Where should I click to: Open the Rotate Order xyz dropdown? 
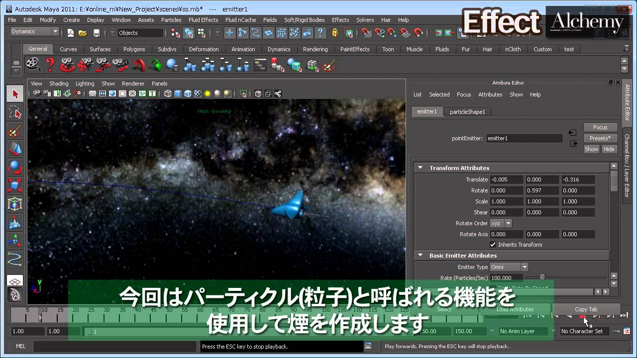point(501,223)
